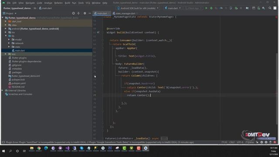279x157 pixels.
Task: Expand External Libraries node
Action: 3,90
